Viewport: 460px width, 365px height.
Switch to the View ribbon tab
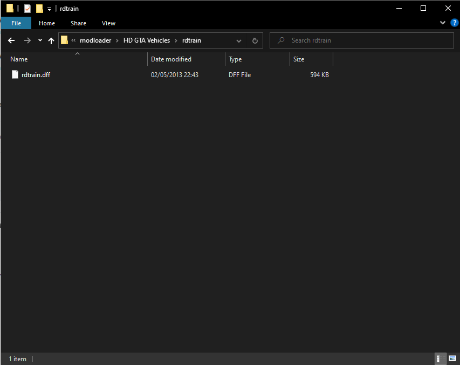pos(108,23)
